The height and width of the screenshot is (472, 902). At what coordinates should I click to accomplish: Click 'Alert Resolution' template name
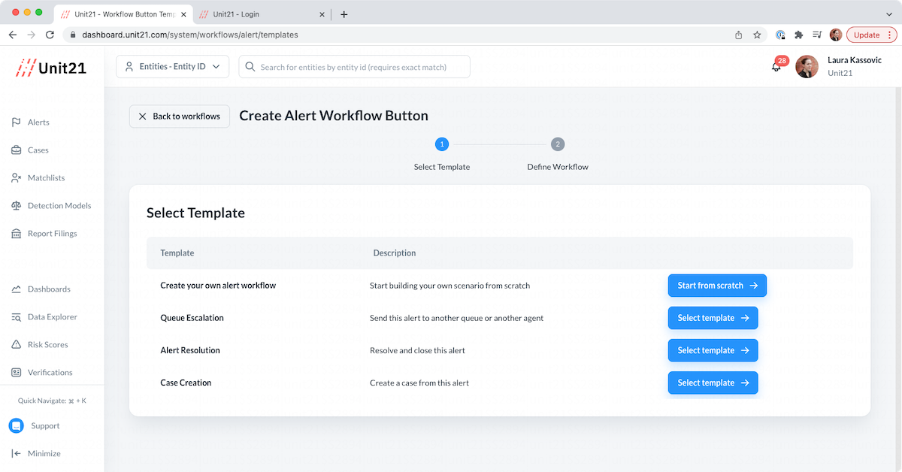click(190, 350)
